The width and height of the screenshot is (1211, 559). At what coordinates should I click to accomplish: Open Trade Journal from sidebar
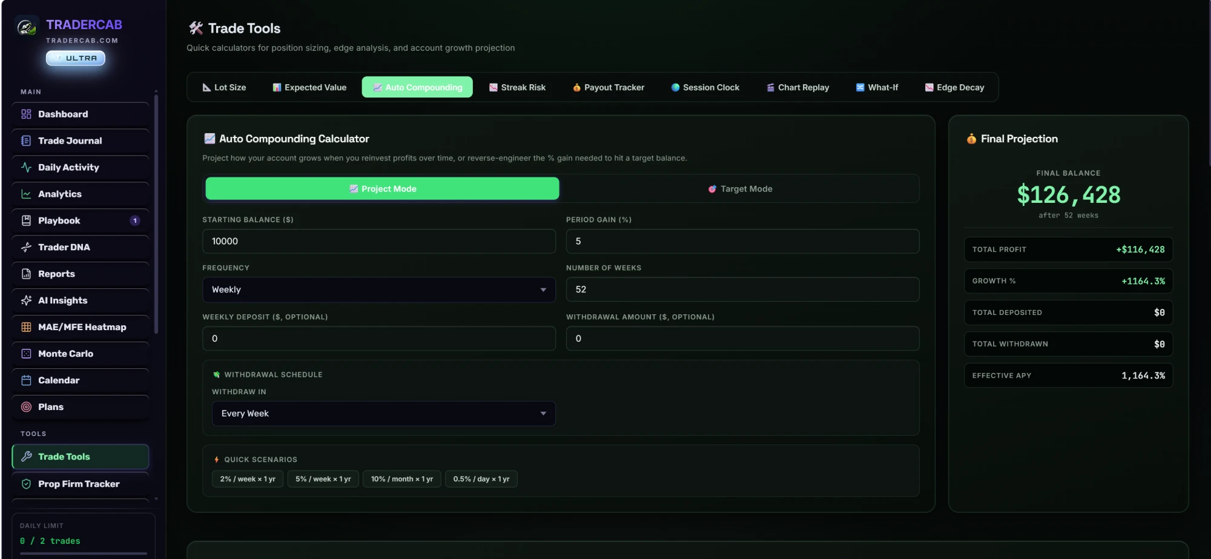pos(81,141)
